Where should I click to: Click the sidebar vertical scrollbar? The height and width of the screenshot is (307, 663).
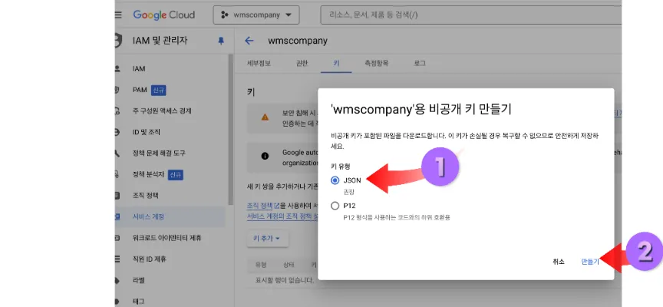coord(230,130)
